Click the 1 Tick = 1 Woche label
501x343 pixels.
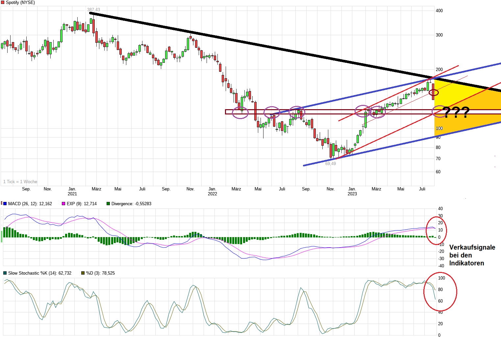click(x=20, y=182)
